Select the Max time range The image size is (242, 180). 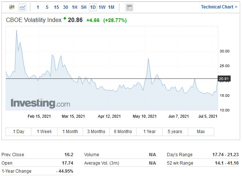(201, 132)
